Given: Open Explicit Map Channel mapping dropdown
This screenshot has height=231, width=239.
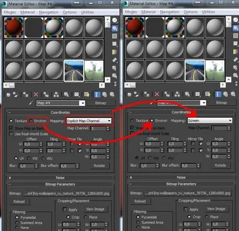Looking at the screenshot, I should [89, 121].
